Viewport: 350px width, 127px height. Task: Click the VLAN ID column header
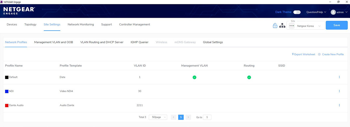[140, 66]
